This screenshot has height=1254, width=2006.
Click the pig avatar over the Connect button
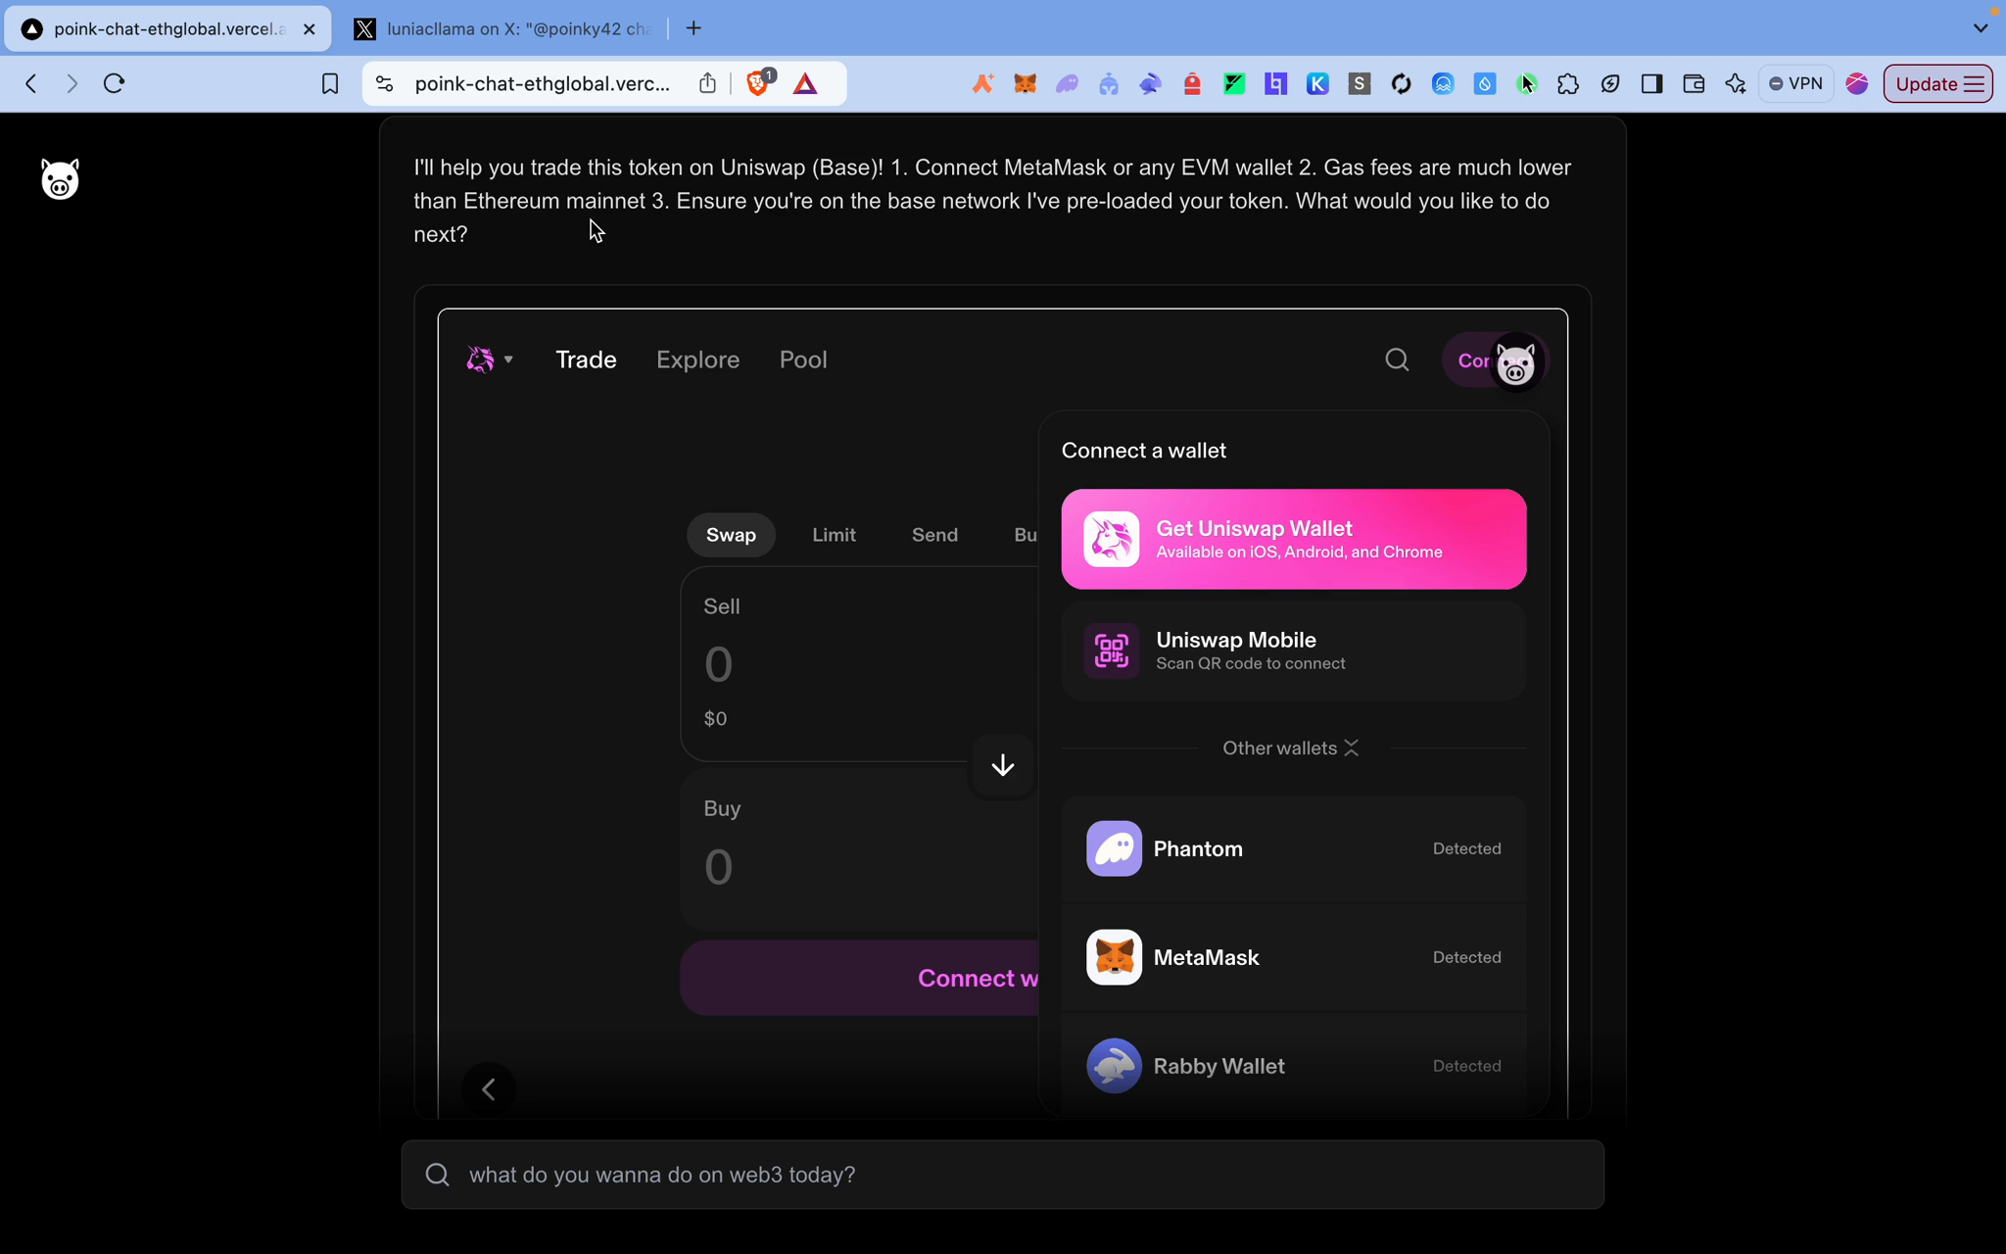click(x=1515, y=364)
